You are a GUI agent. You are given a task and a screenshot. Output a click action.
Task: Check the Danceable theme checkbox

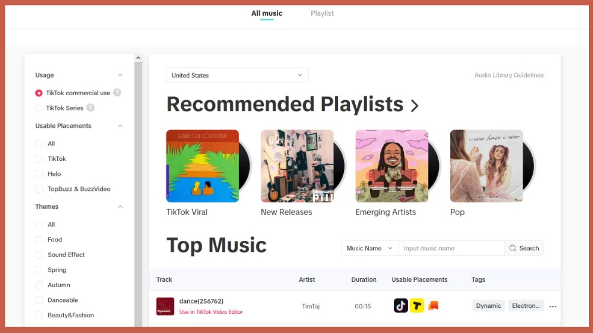pyautogui.click(x=39, y=300)
